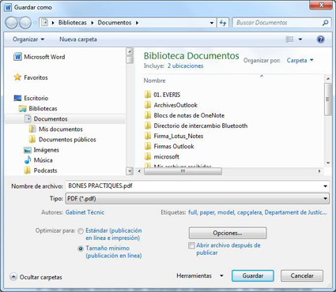The width and height of the screenshot is (336, 292).
Task: Click the change view icon
Action: [x=289, y=39]
